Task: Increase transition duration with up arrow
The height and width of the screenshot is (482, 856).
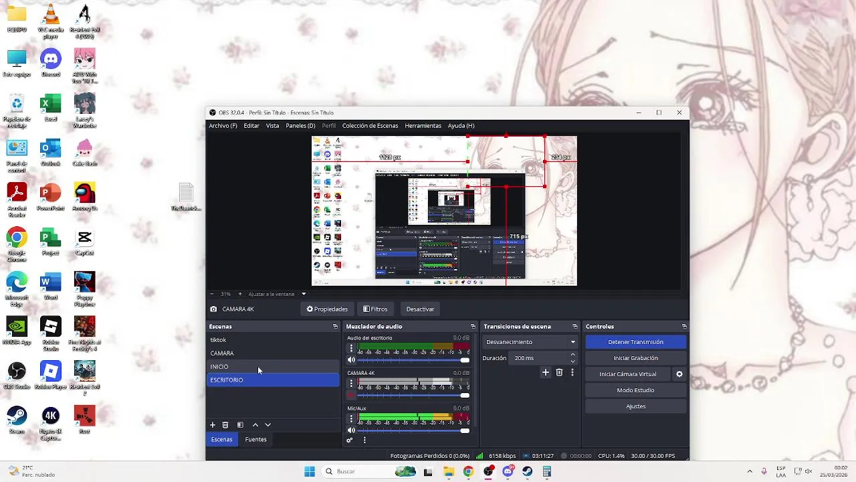Action: (x=572, y=355)
